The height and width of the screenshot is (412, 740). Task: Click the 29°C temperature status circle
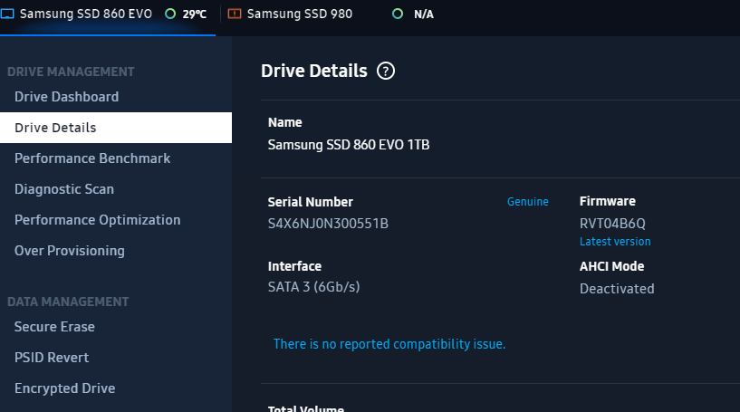click(170, 14)
